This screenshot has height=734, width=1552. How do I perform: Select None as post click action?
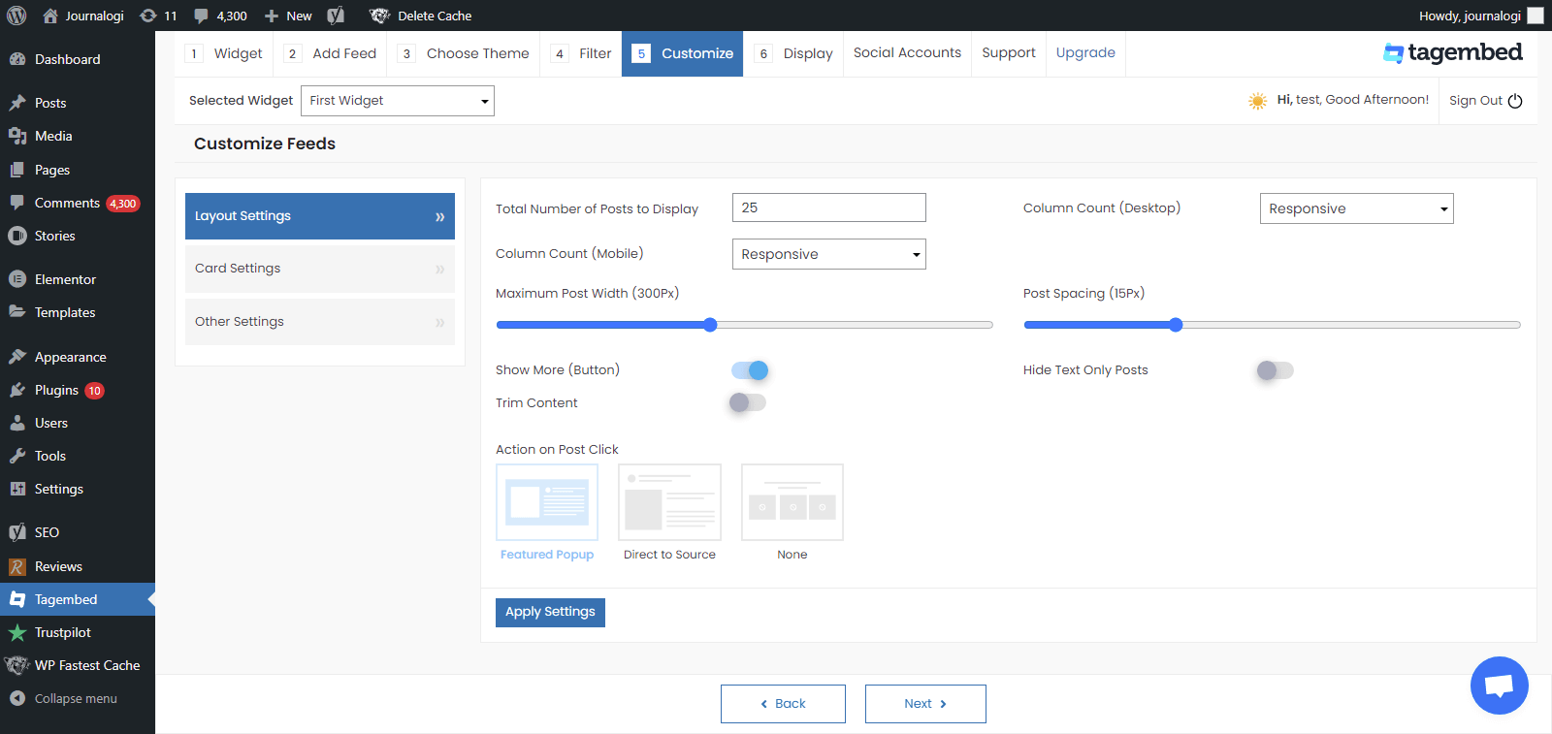[792, 502]
